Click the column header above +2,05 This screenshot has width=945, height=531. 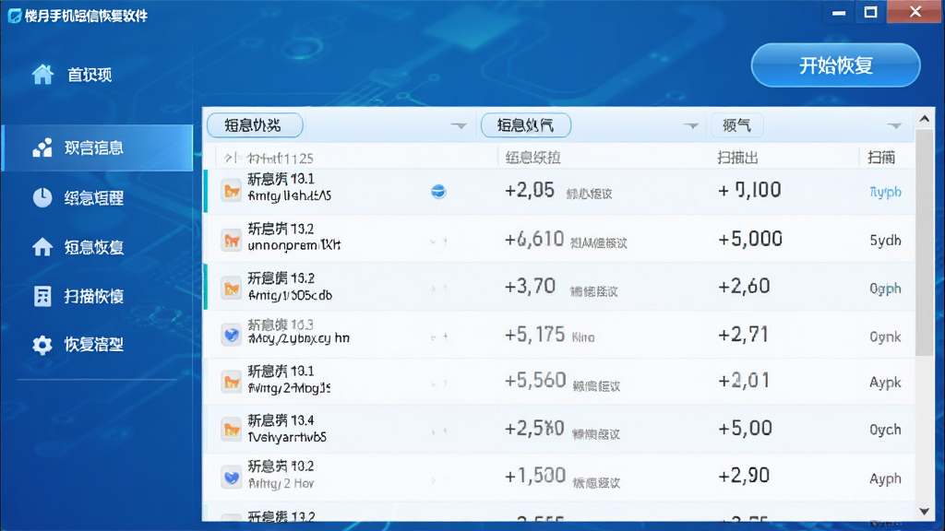click(x=532, y=158)
